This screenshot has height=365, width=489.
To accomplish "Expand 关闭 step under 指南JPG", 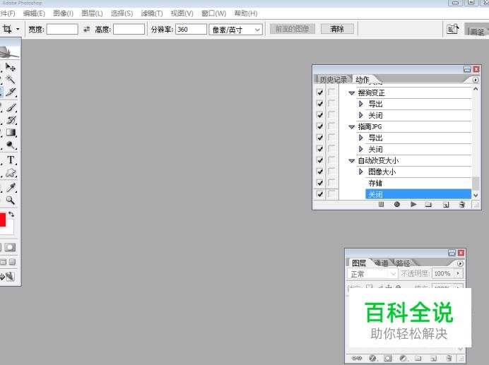I will (361, 149).
